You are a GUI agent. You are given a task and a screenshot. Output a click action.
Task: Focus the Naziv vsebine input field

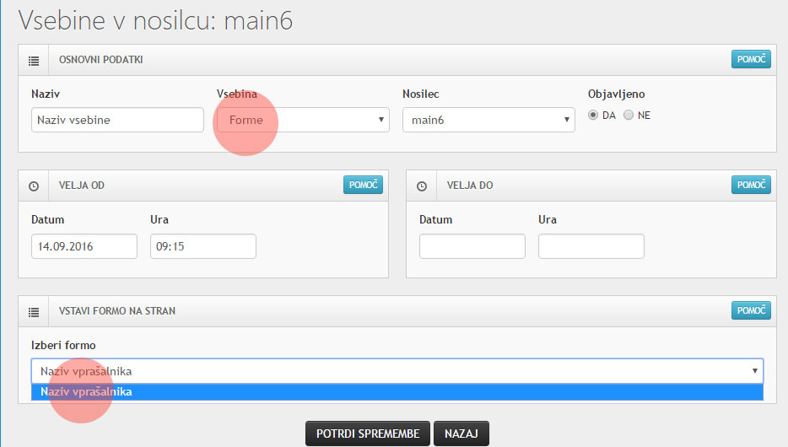point(117,120)
